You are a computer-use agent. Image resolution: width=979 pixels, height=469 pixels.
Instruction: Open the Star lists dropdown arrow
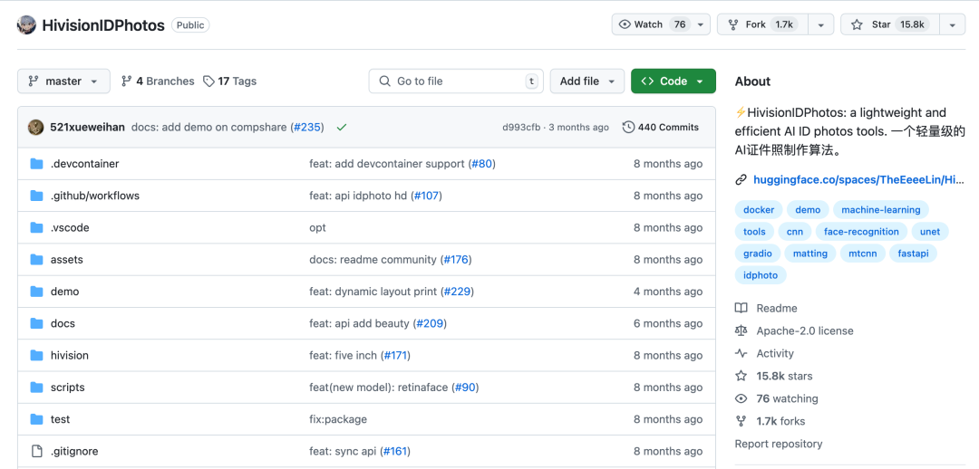pyautogui.click(x=952, y=25)
